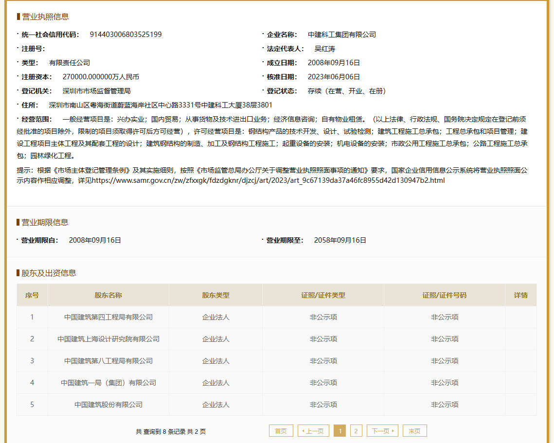Image resolution: width=554 pixels, height=443 pixels.
Task: Click the 统一社会信用代码 label
Action: point(50,35)
